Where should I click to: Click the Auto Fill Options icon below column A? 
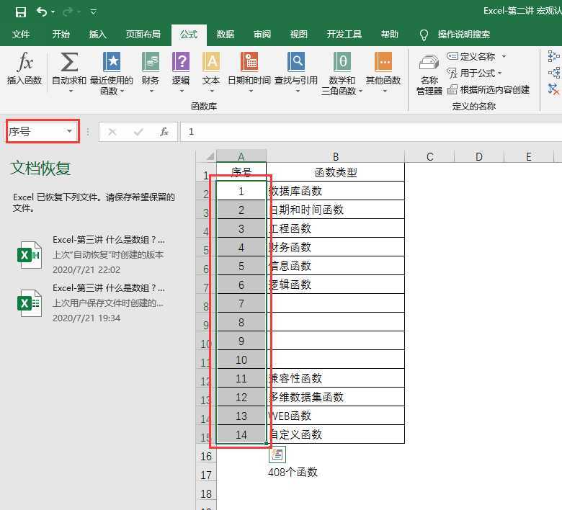(x=277, y=454)
